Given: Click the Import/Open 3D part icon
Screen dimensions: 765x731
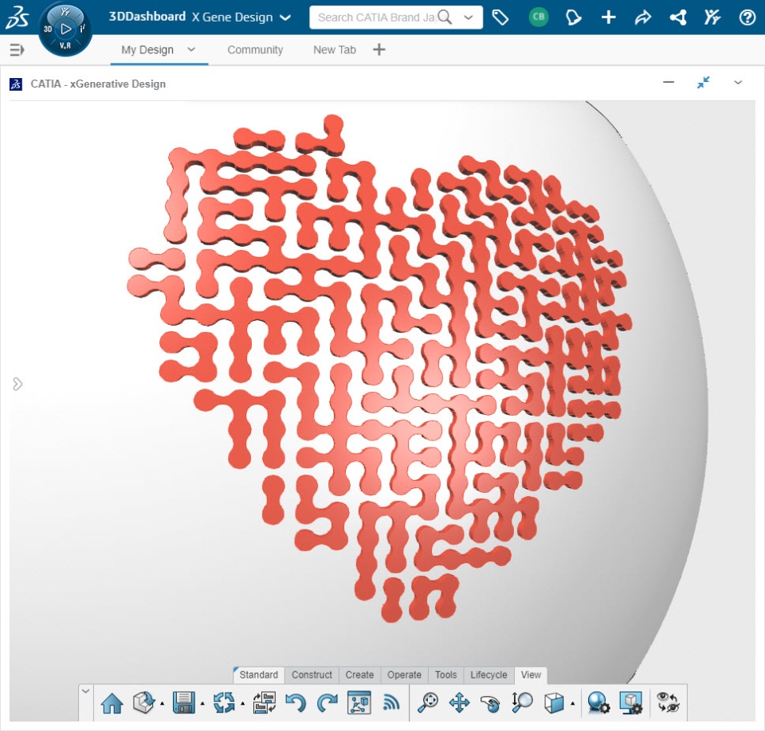Looking at the screenshot, I should [x=144, y=702].
